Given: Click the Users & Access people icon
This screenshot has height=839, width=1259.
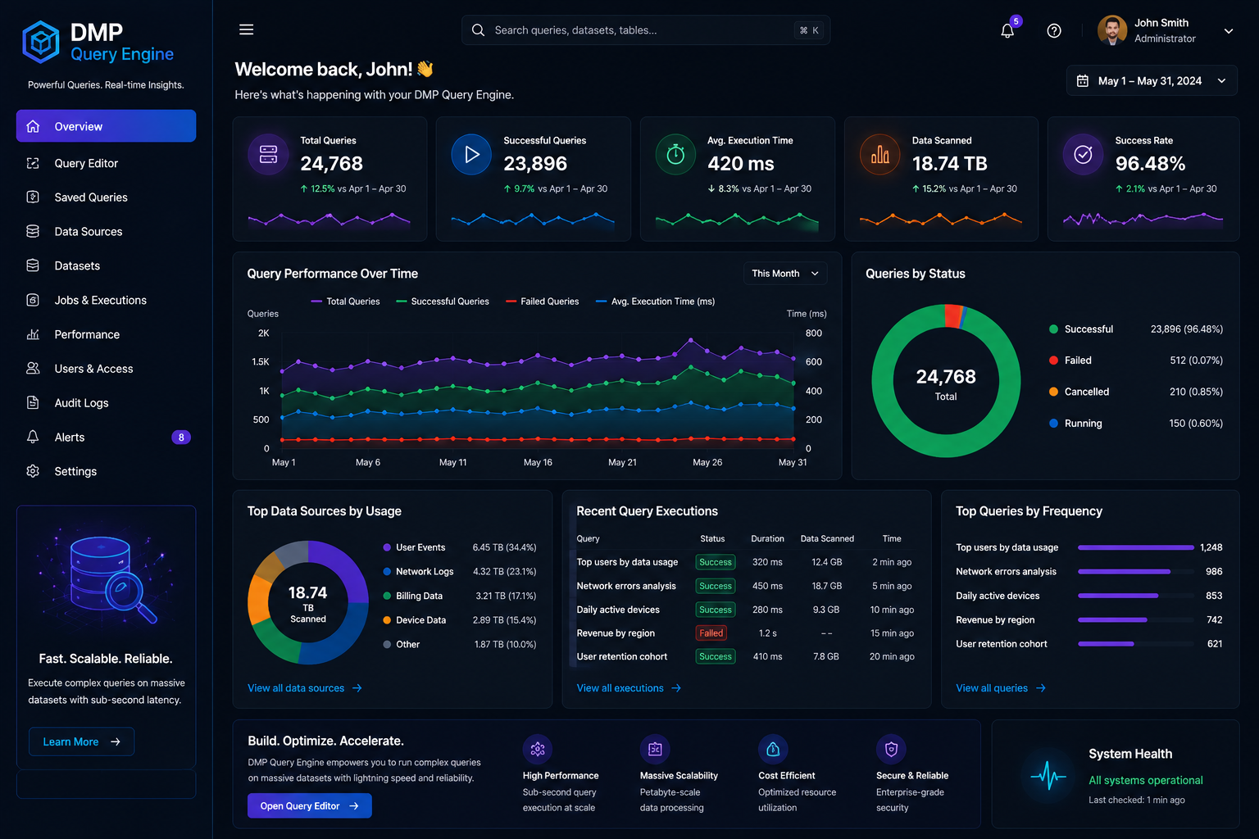Looking at the screenshot, I should click(x=33, y=369).
